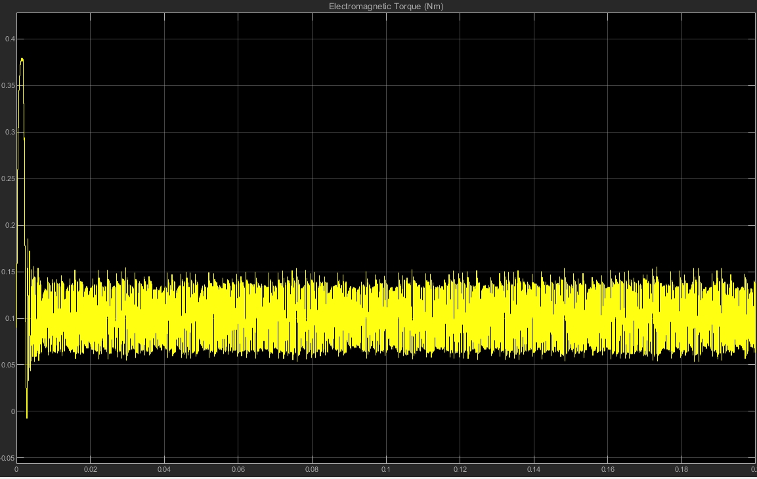Viewport: 757px width, 479px height.
Task: Click the 0.25 y-axis tick label
Action: (8, 178)
